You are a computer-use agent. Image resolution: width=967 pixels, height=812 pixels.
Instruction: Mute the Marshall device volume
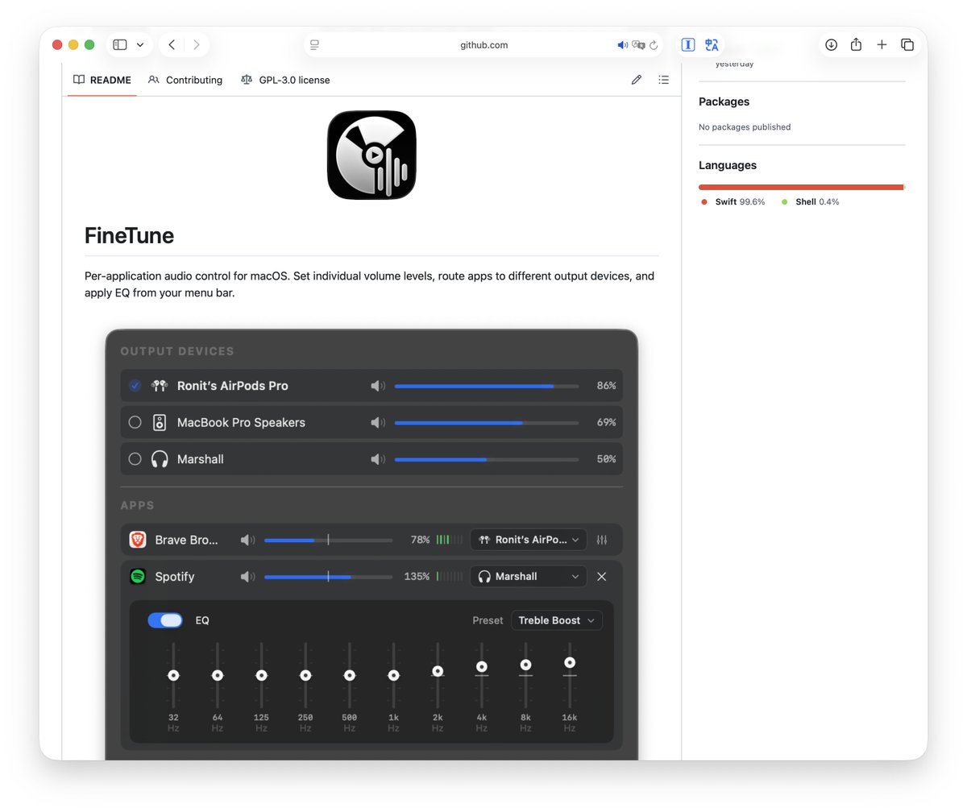(377, 459)
